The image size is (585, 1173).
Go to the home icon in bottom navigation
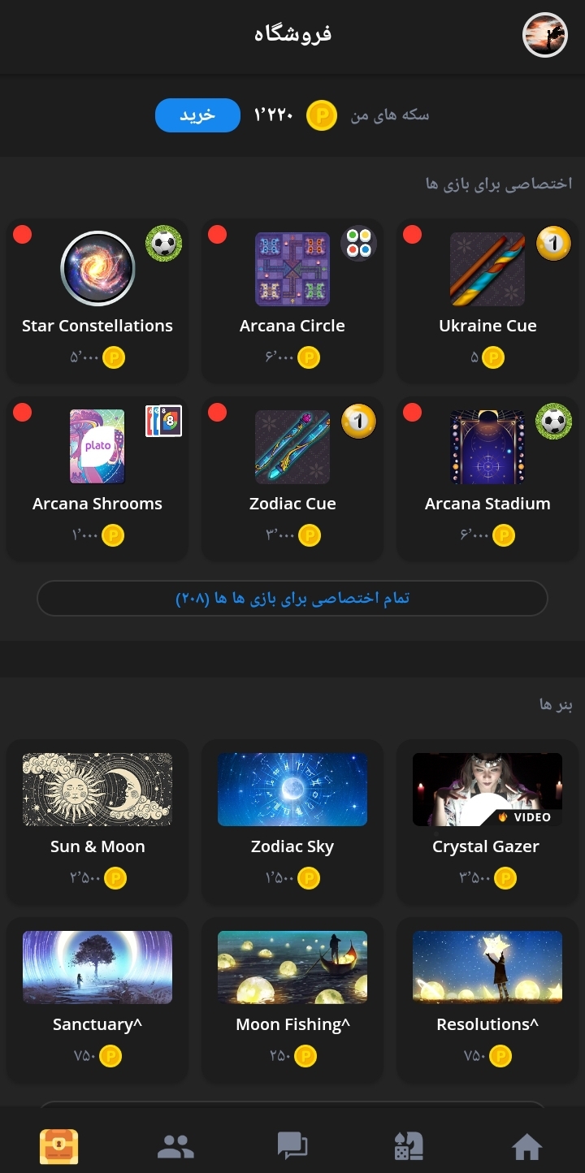tap(526, 1146)
